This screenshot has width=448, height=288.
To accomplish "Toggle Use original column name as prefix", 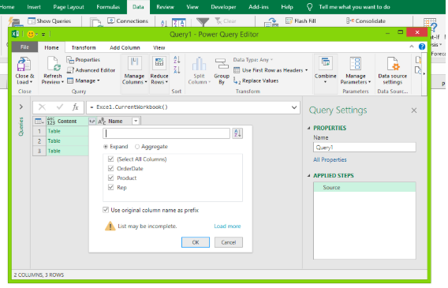I will [106, 210].
